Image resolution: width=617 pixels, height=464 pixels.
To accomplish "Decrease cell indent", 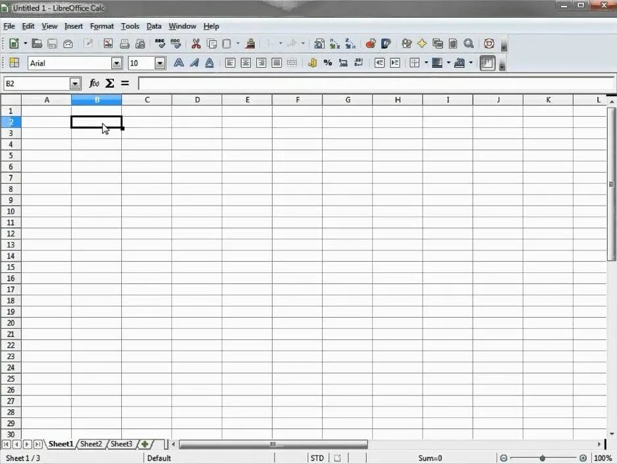I will [x=379, y=63].
